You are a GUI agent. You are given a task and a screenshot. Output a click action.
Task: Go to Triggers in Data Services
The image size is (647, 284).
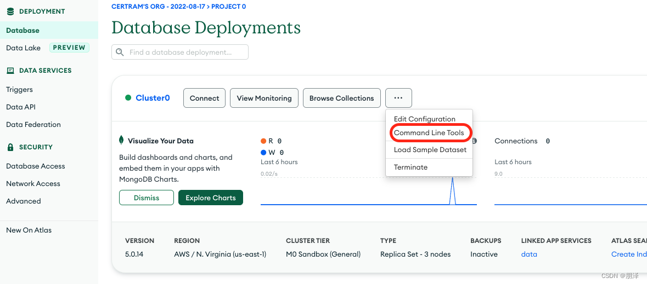click(x=19, y=89)
